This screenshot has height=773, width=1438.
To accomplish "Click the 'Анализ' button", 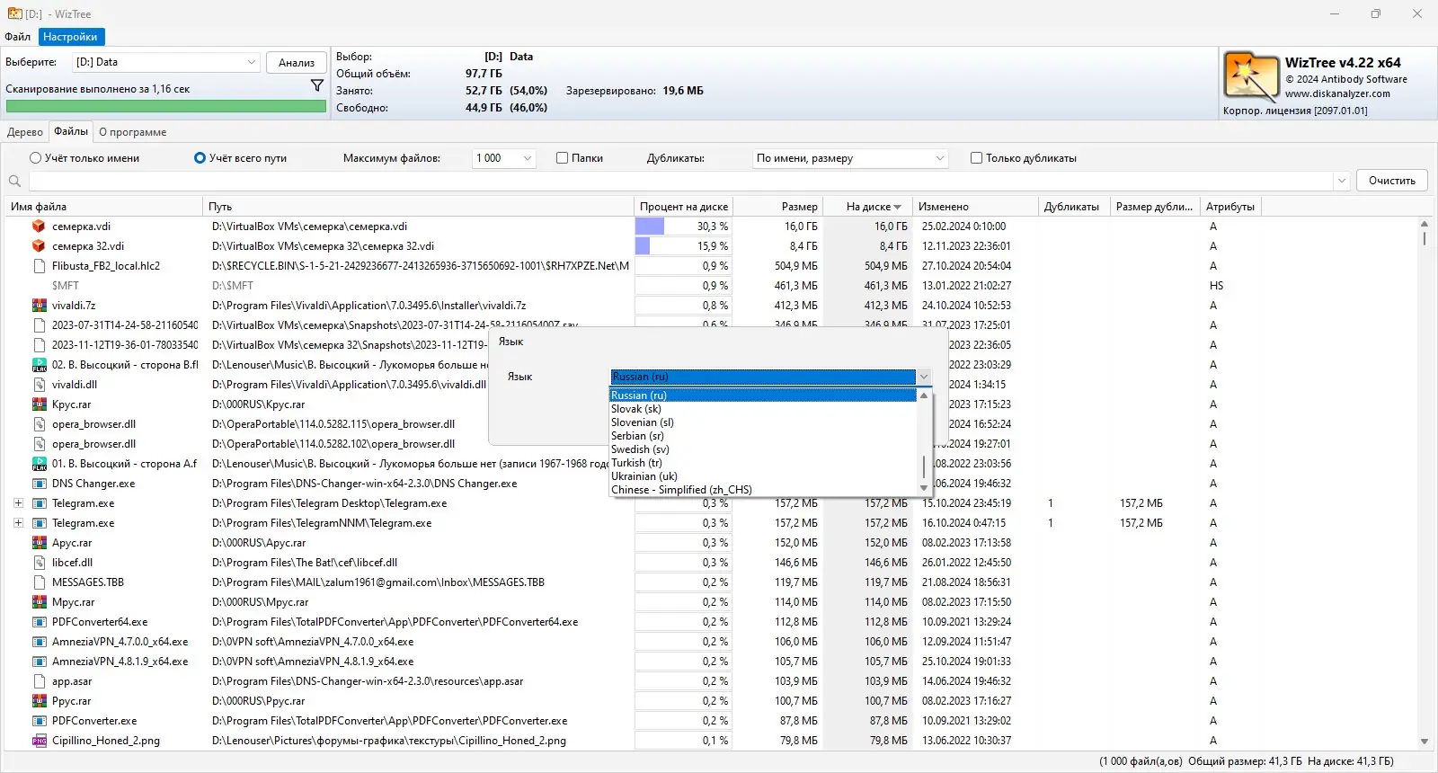I will pos(297,62).
